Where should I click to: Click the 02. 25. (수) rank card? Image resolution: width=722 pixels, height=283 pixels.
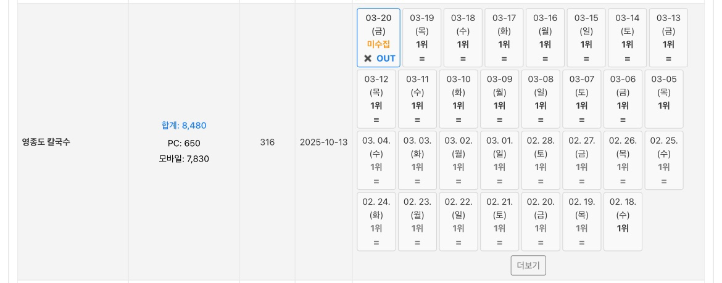point(663,160)
